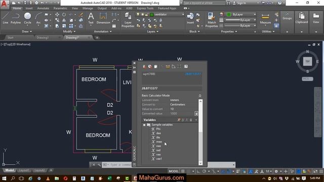The width and height of the screenshot is (324, 182).
Task: Click New Variable icon in Variables header
Action: (179, 120)
